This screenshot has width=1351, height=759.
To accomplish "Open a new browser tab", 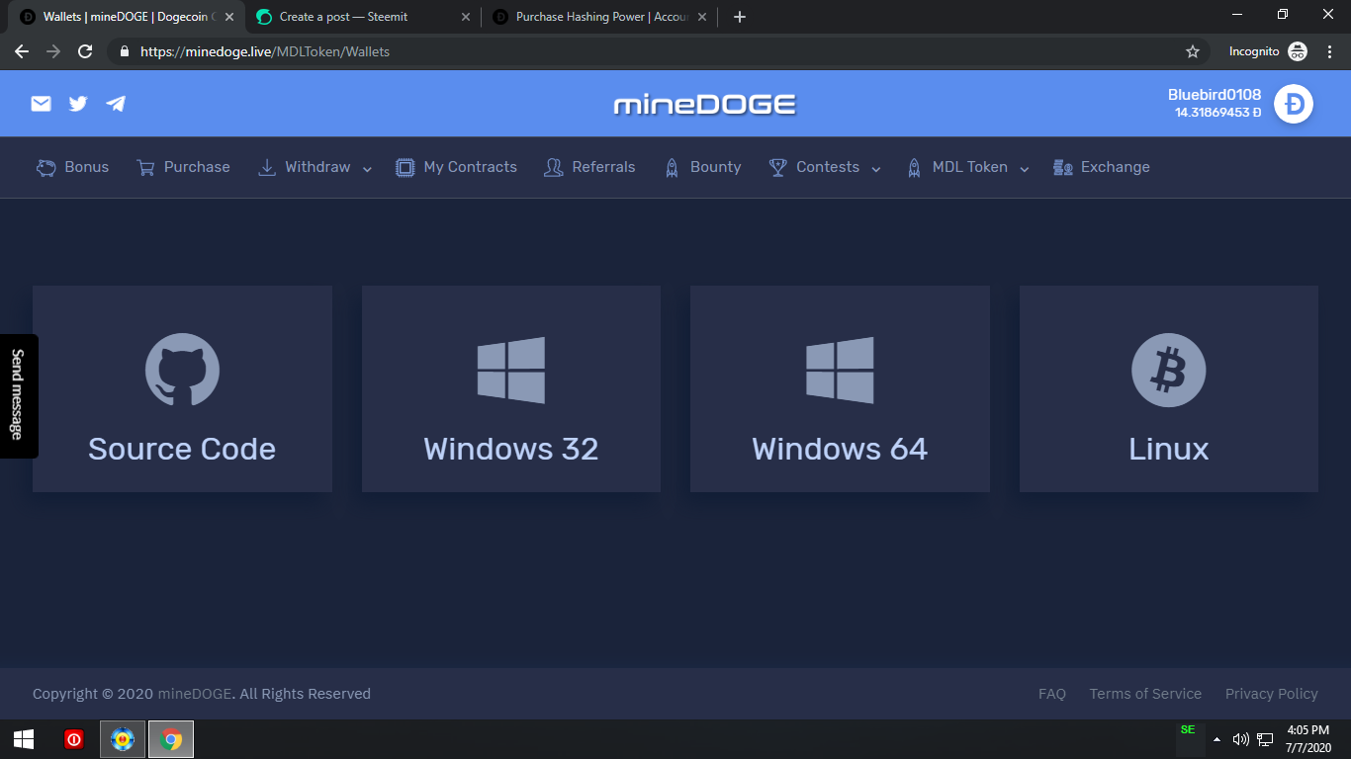I will click(x=740, y=17).
